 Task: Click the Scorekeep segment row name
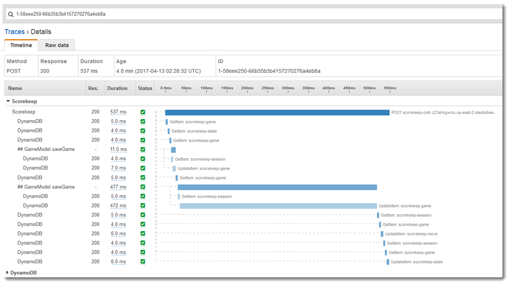coord(24,112)
